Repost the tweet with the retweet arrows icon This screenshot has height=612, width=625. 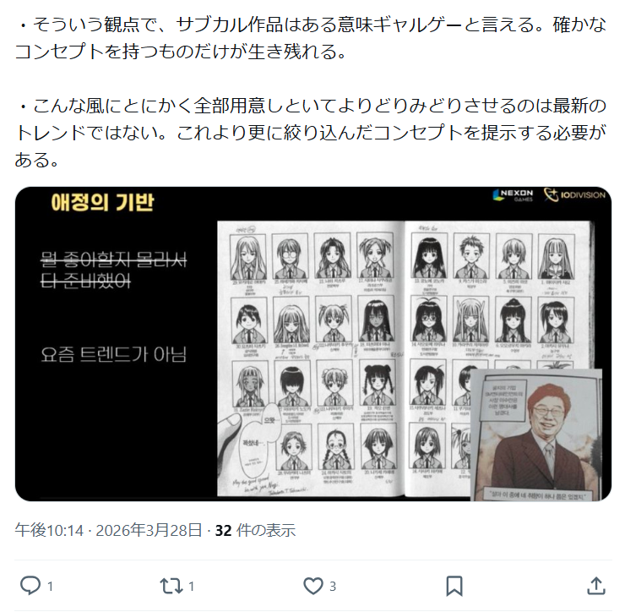(x=171, y=586)
